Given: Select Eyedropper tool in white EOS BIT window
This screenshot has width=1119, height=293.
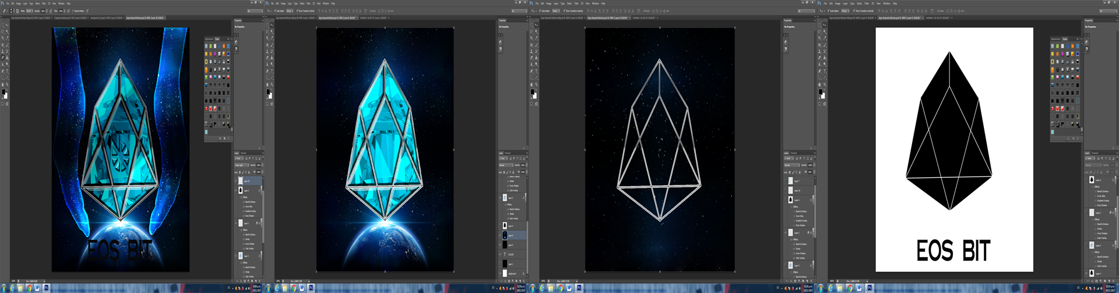Looking at the screenshot, I should tap(825, 37).
